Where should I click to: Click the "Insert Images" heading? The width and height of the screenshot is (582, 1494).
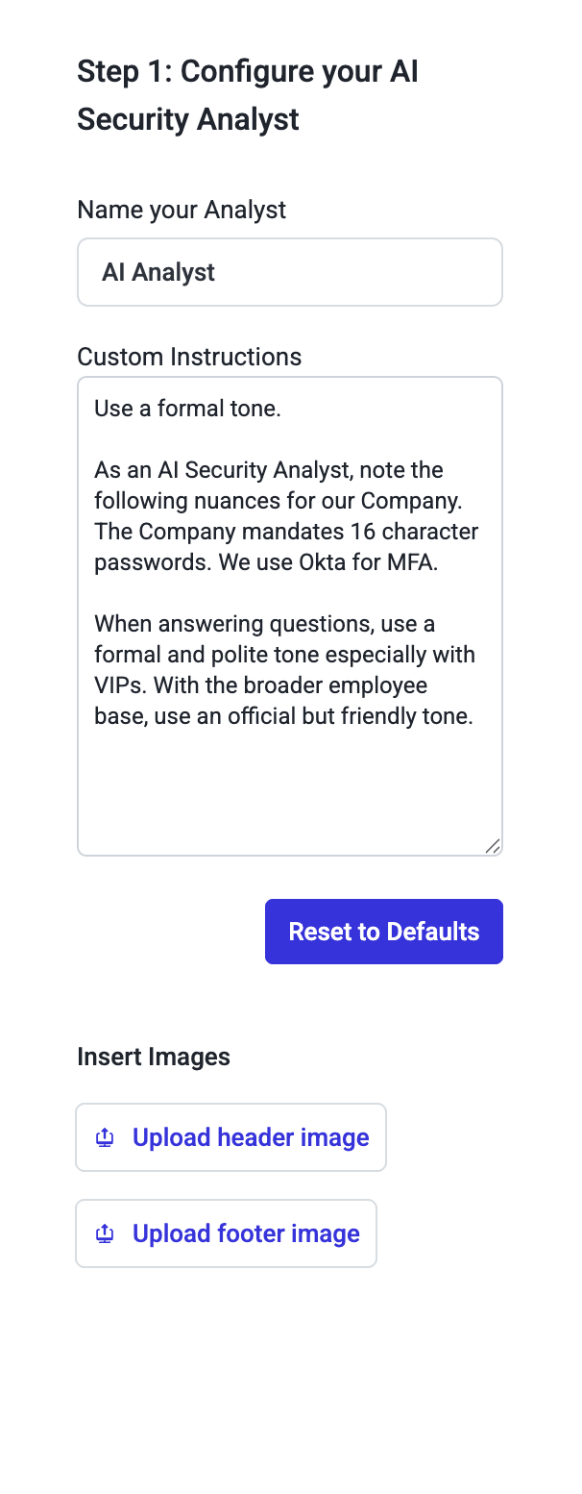point(154,1057)
